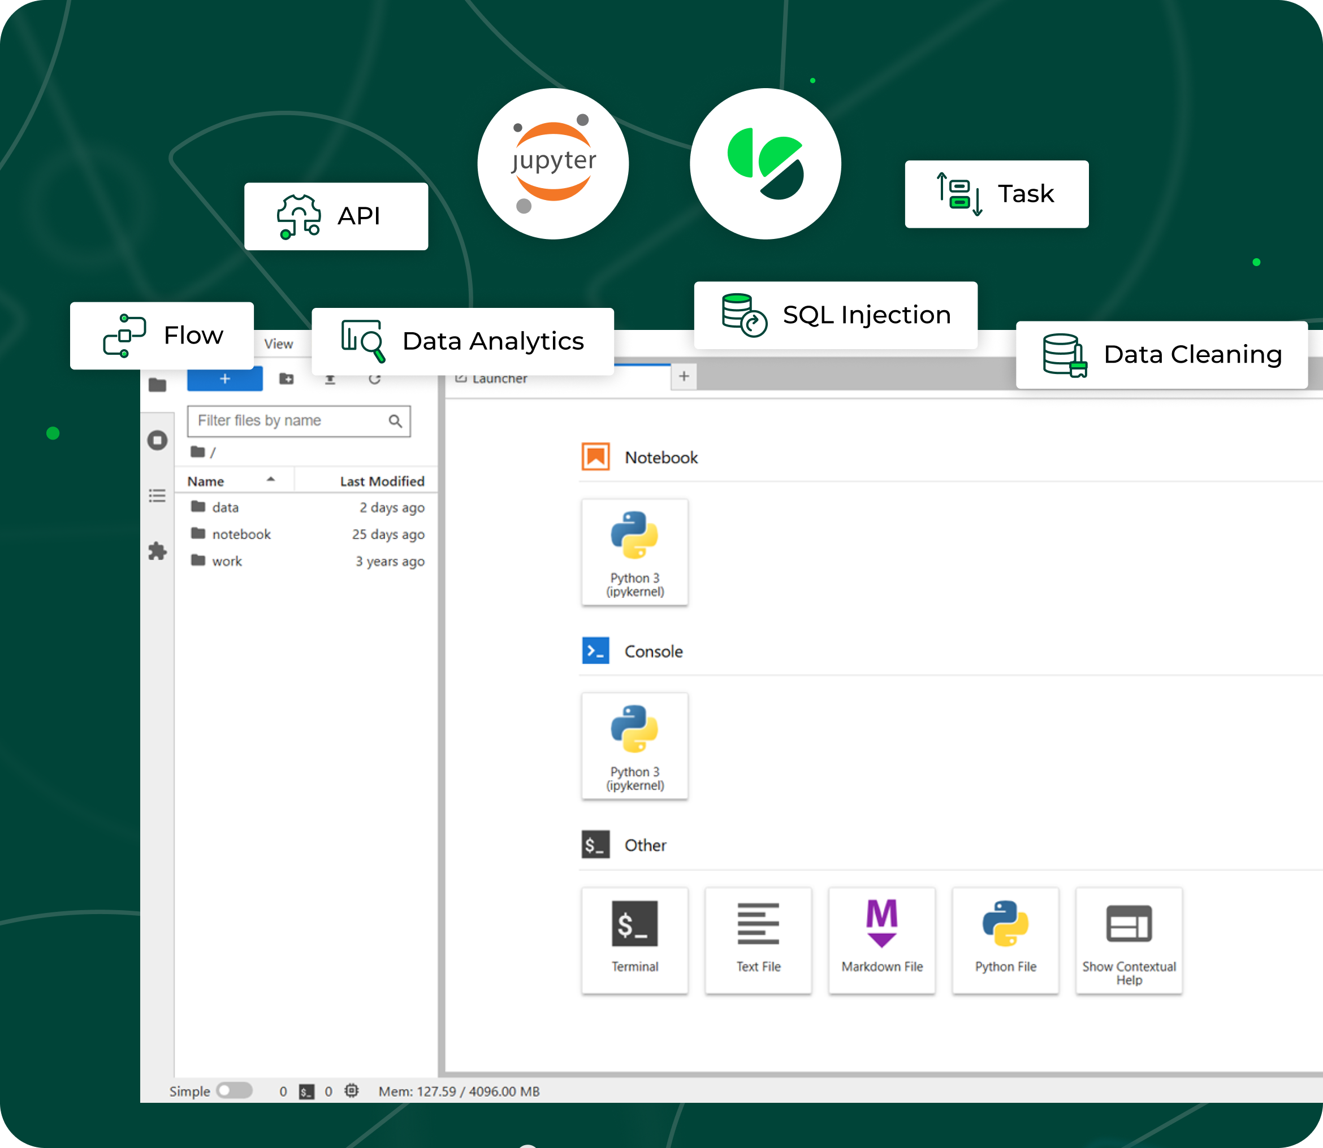
Task: Open a new Terminal
Action: point(634,941)
